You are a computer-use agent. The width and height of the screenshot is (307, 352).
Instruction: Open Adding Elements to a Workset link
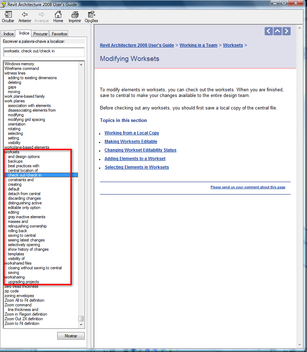(x=135, y=158)
